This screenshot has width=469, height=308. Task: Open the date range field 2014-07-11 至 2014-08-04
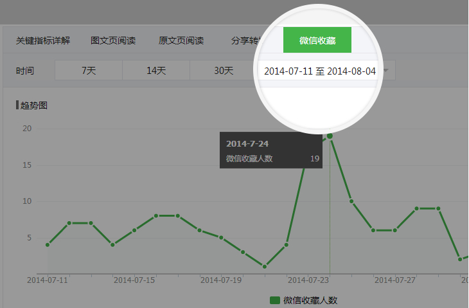[x=320, y=71]
